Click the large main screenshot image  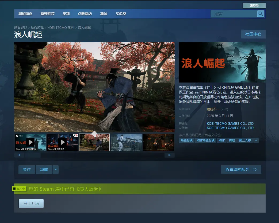94,87
